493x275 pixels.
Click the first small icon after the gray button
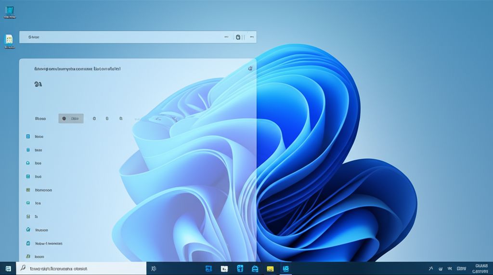pos(94,119)
